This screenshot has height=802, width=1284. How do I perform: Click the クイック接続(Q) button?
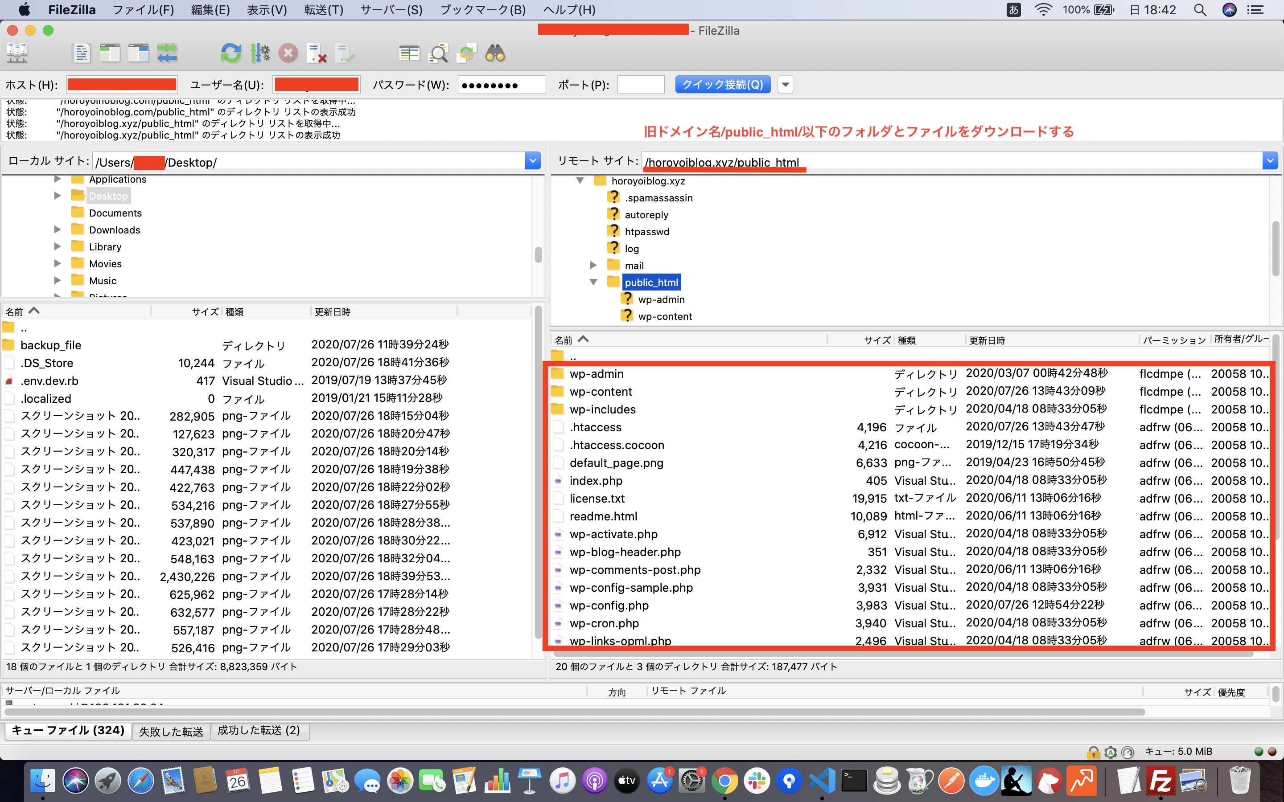pyautogui.click(x=722, y=84)
